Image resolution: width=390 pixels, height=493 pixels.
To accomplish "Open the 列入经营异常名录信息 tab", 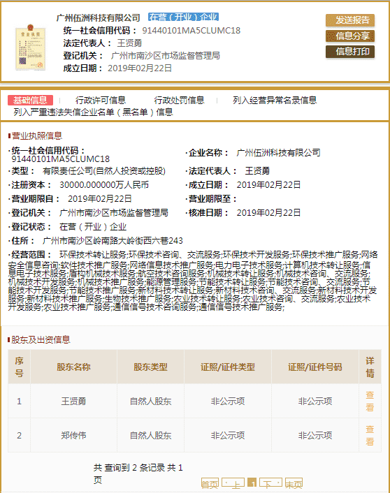I will [x=275, y=101].
